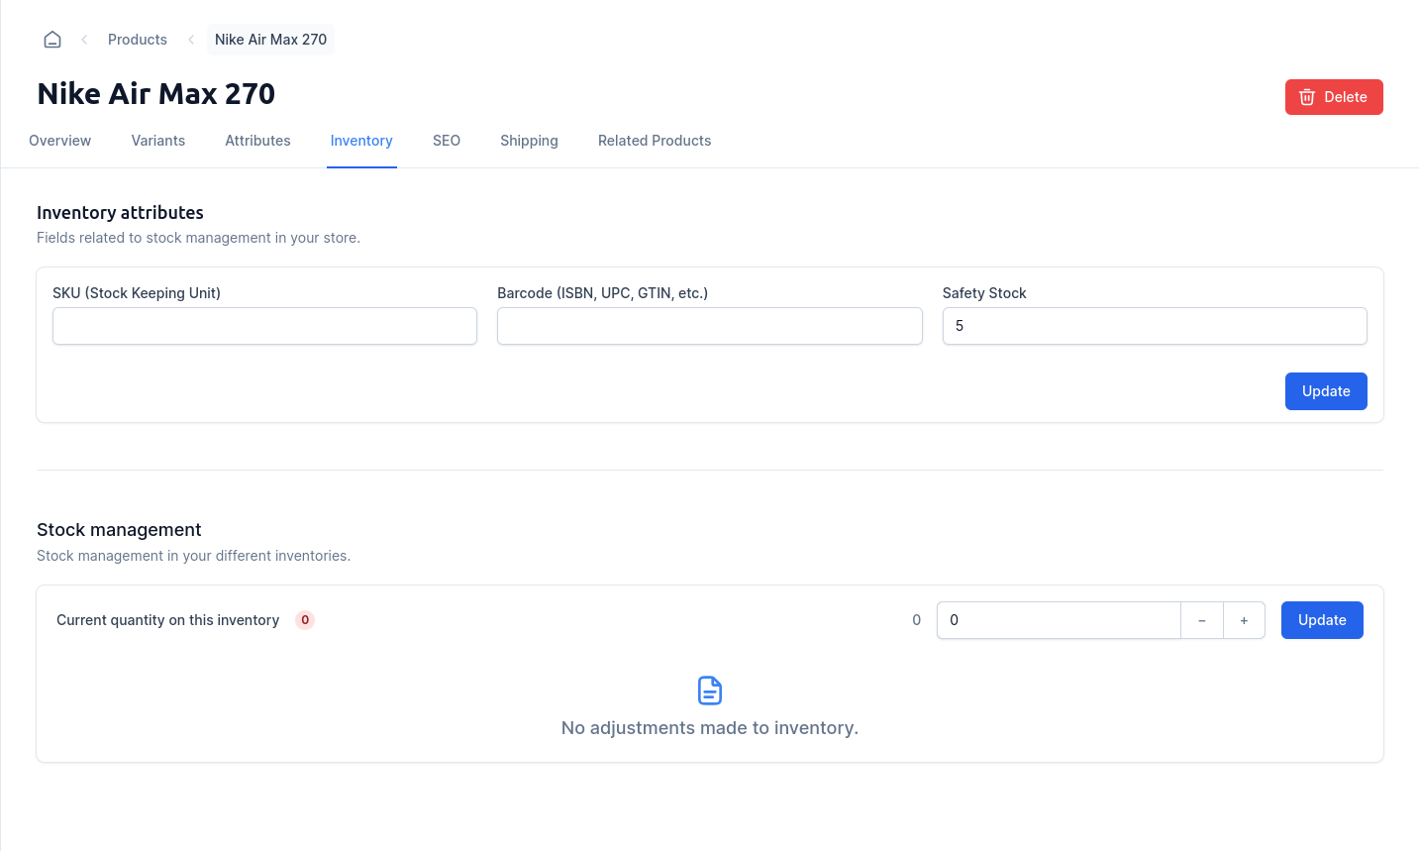Update the inventory attributes
This screenshot has height=851, width=1419.
1325,391
